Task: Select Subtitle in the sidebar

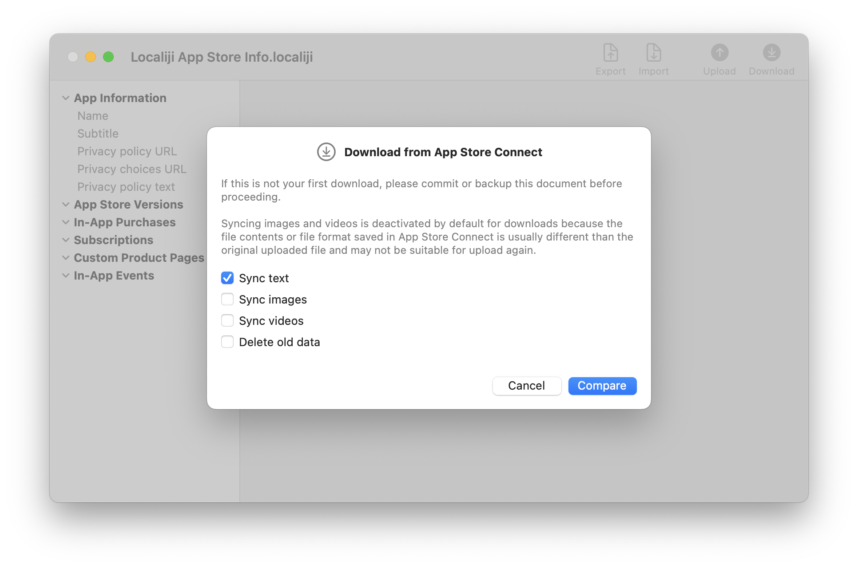Action: tap(98, 134)
